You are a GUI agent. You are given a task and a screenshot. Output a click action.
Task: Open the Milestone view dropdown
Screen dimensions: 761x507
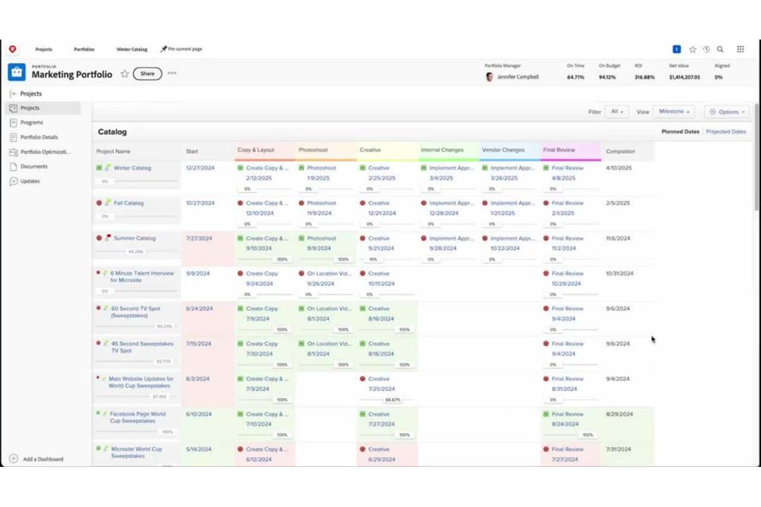pyautogui.click(x=674, y=111)
